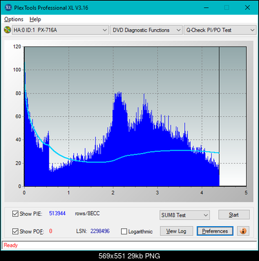The height and width of the screenshot is (261, 259).
Task: Expand the SUM8 Test dropdown
Action: click(x=185, y=215)
